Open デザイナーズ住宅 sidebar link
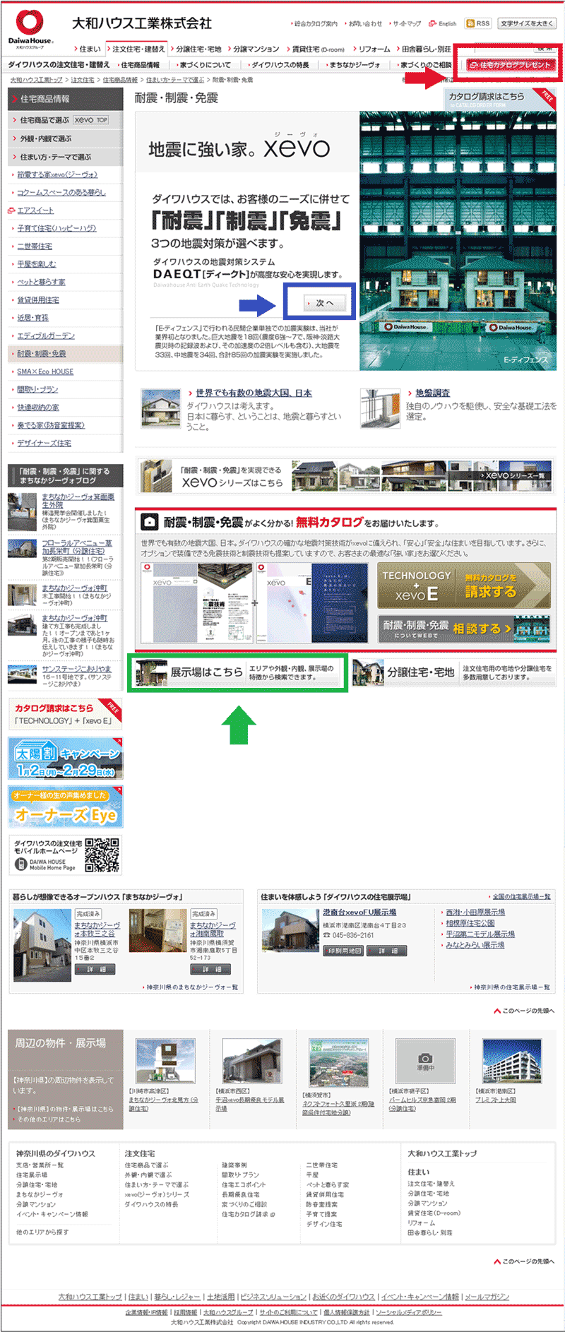This screenshot has height=1332, width=565. [44, 443]
